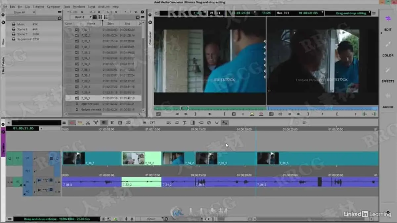Screen dimensions: 397x223
Task: Switch bin to frame view icon
Action: coord(100,17)
